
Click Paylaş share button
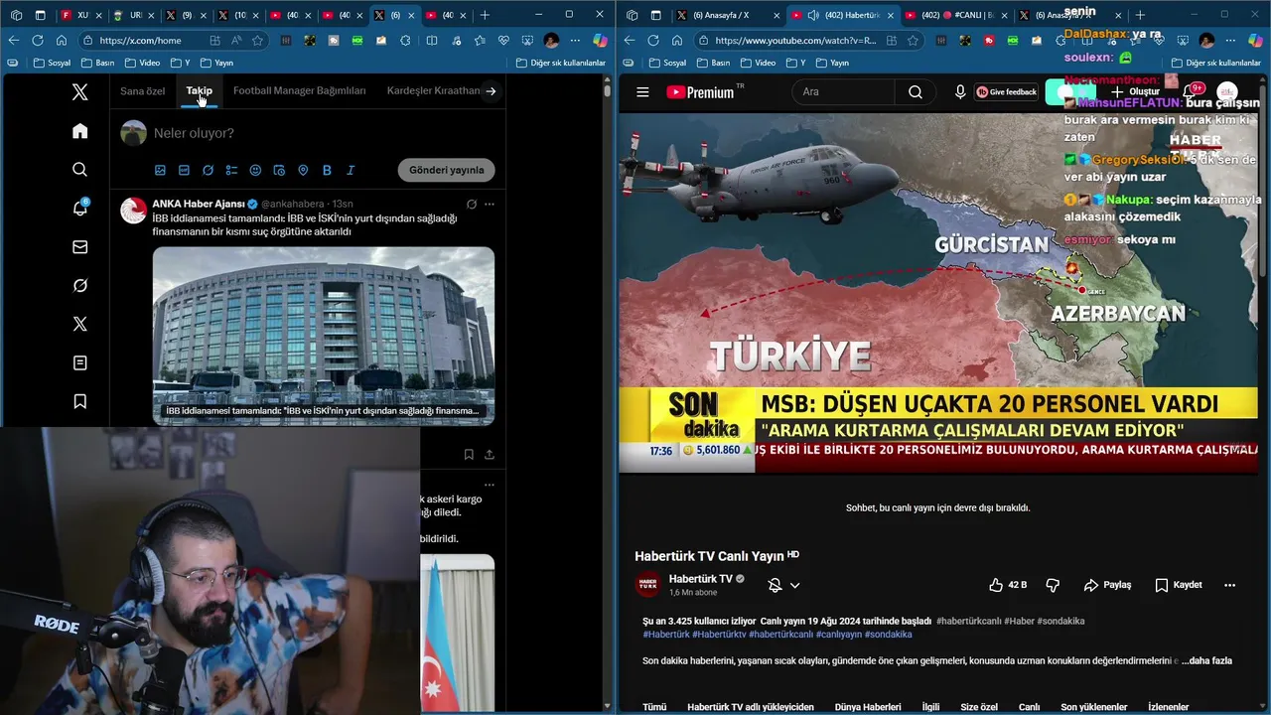pos(1107,585)
